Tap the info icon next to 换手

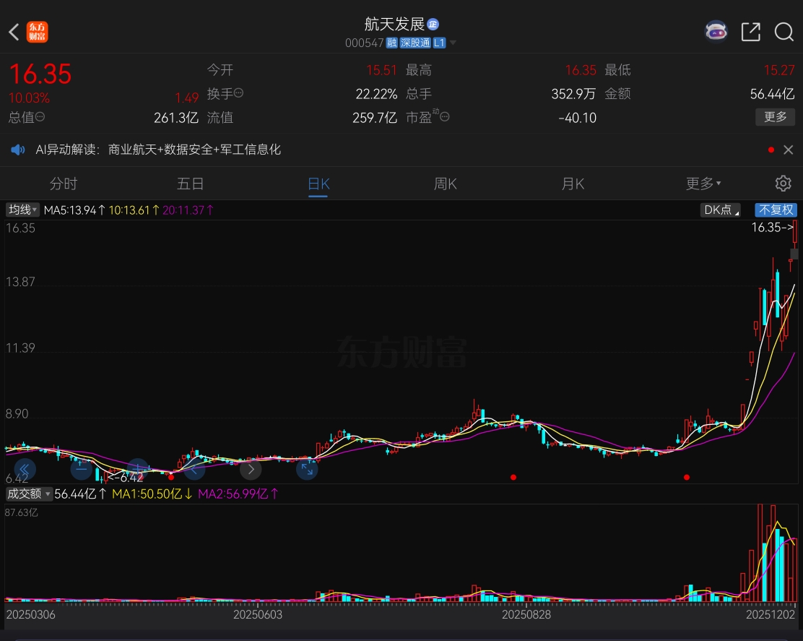pyautogui.click(x=238, y=93)
